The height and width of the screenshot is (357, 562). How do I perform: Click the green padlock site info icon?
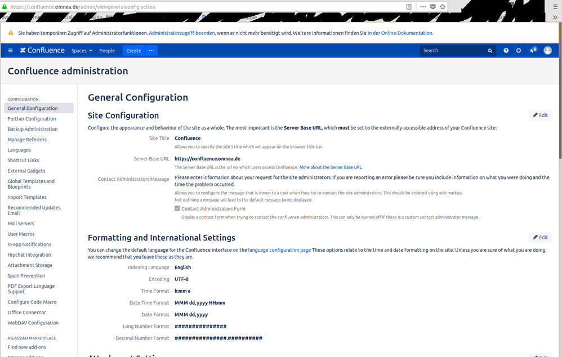[x=5, y=7]
